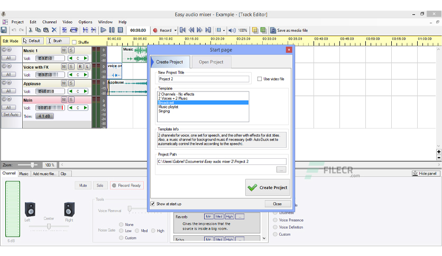Click the Cut scissors icon in toolbar
The image size is (442, 256).
[31, 30]
